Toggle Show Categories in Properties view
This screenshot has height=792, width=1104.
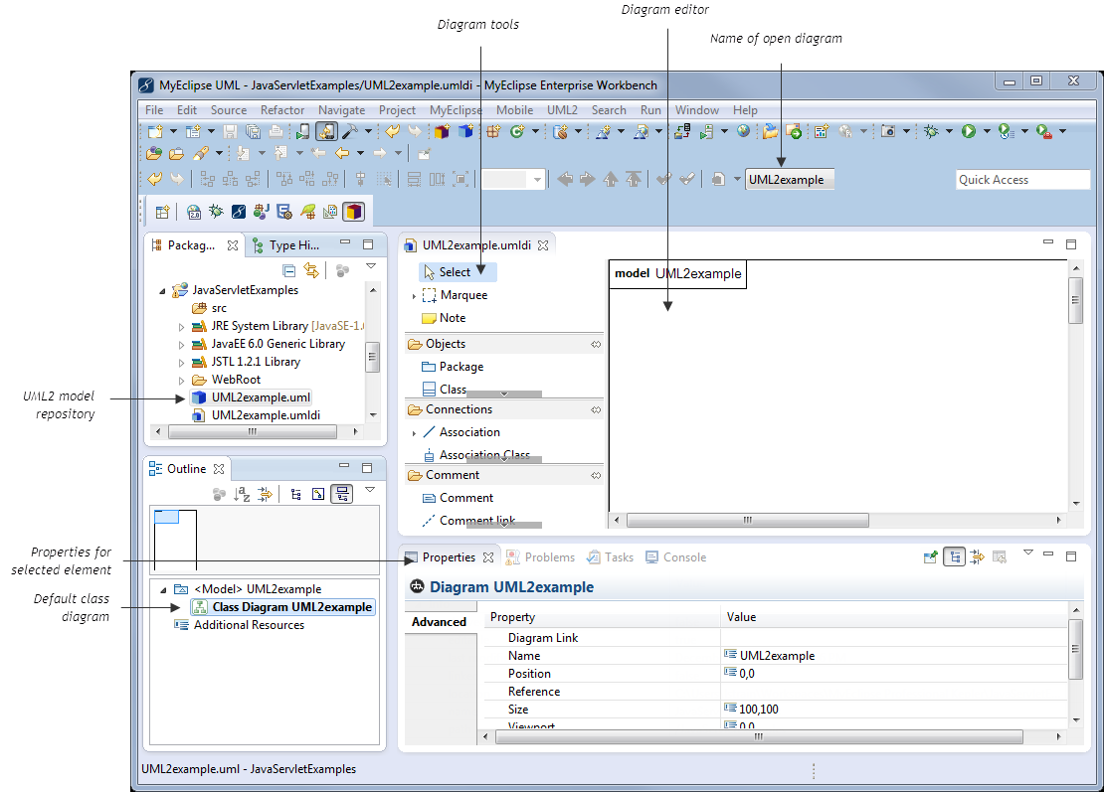point(955,557)
